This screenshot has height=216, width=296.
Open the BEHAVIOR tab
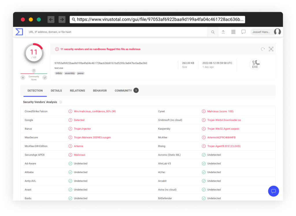click(100, 91)
